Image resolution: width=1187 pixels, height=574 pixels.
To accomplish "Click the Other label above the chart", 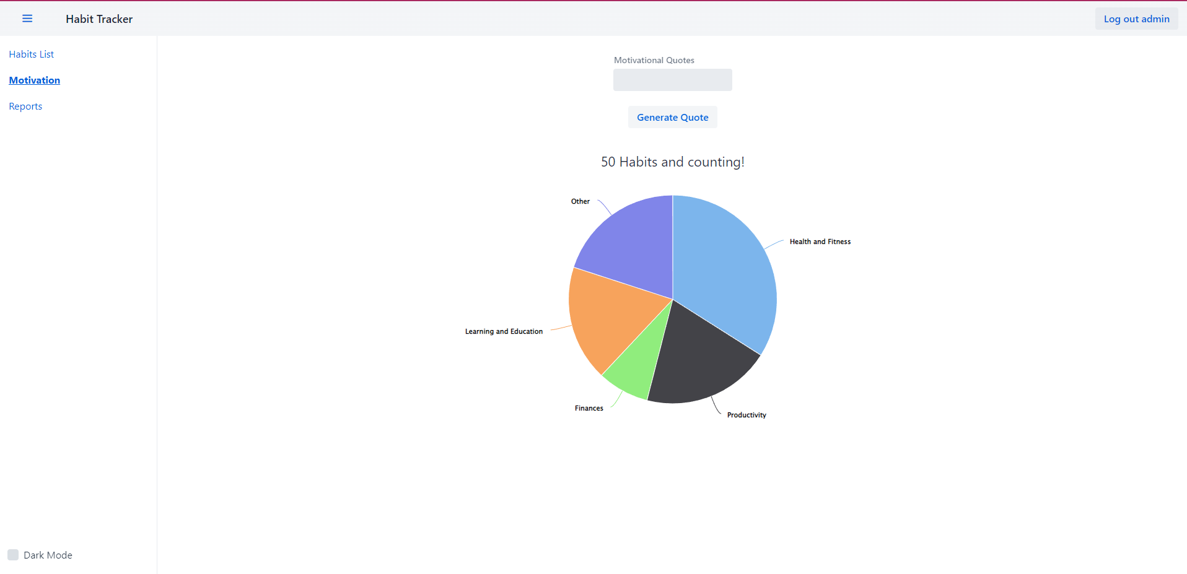I will (x=580, y=201).
